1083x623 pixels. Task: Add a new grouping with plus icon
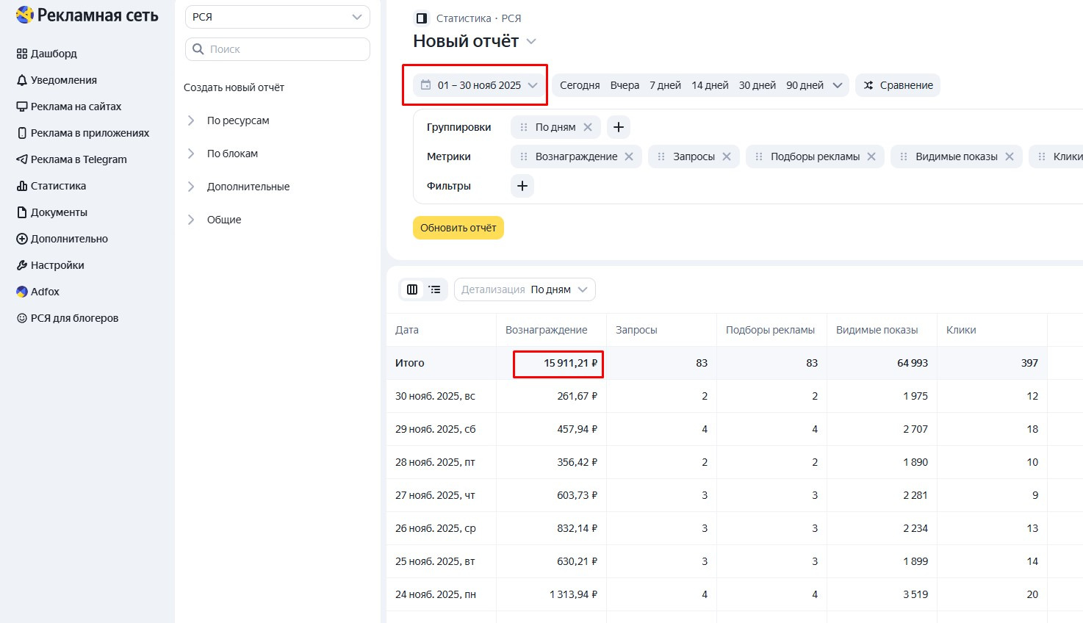[619, 127]
